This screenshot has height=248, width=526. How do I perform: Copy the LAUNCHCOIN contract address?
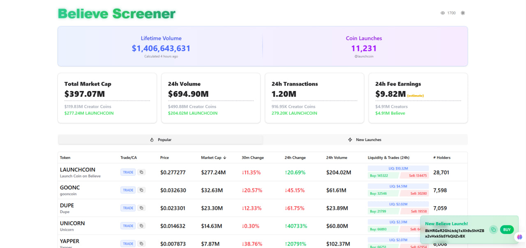click(141, 172)
